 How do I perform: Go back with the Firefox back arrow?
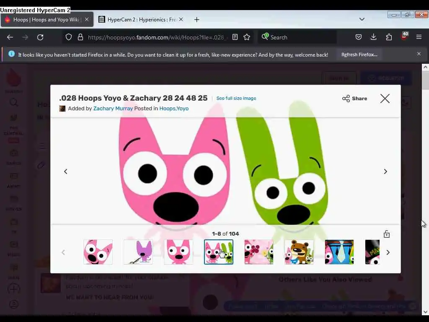10,37
